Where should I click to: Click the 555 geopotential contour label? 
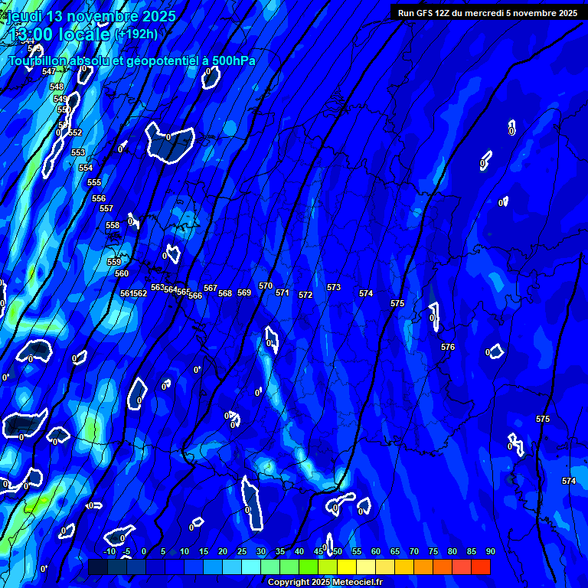tap(94, 182)
